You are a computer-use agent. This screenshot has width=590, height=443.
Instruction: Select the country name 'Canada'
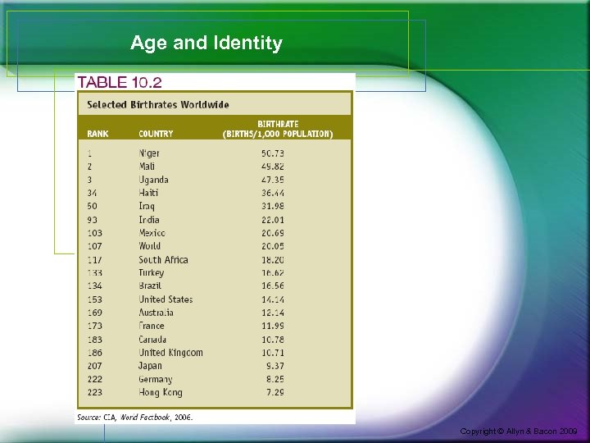pyautogui.click(x=152, y=340)
